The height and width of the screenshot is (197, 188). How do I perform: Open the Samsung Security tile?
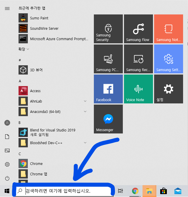pyautogui.click(x=108, y=29)
